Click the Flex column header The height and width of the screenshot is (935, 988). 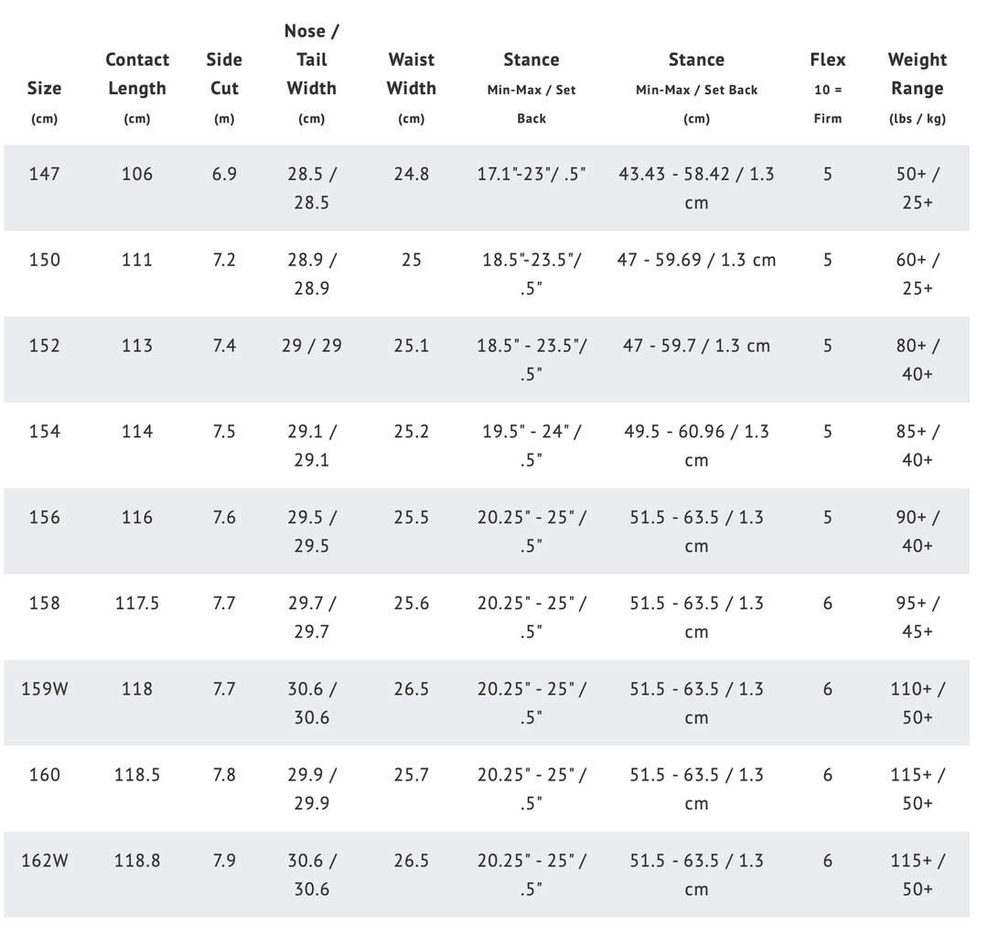[827, 60]
